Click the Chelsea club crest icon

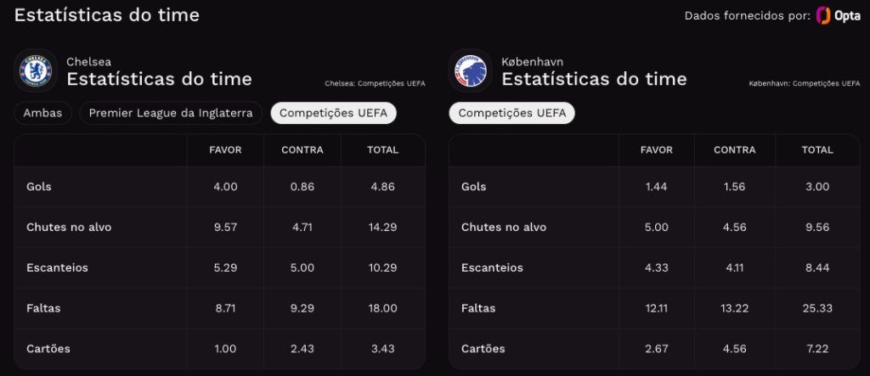[36, 71]
